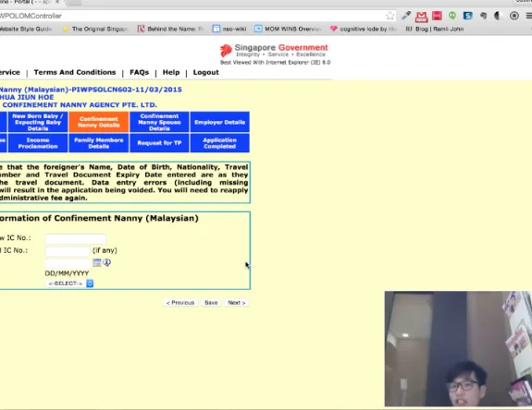Click the Next button
The width and height of the screenshot is (532, 410).
[x=237, y=303]
